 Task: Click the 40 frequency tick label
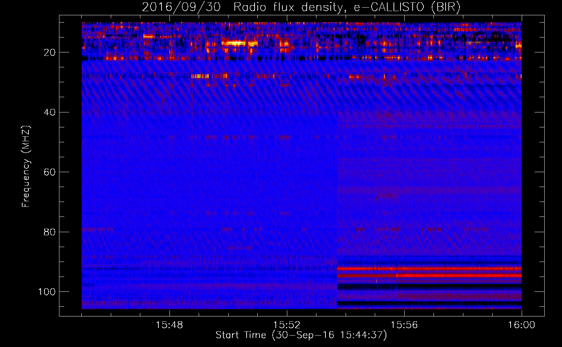pos(50,112)
